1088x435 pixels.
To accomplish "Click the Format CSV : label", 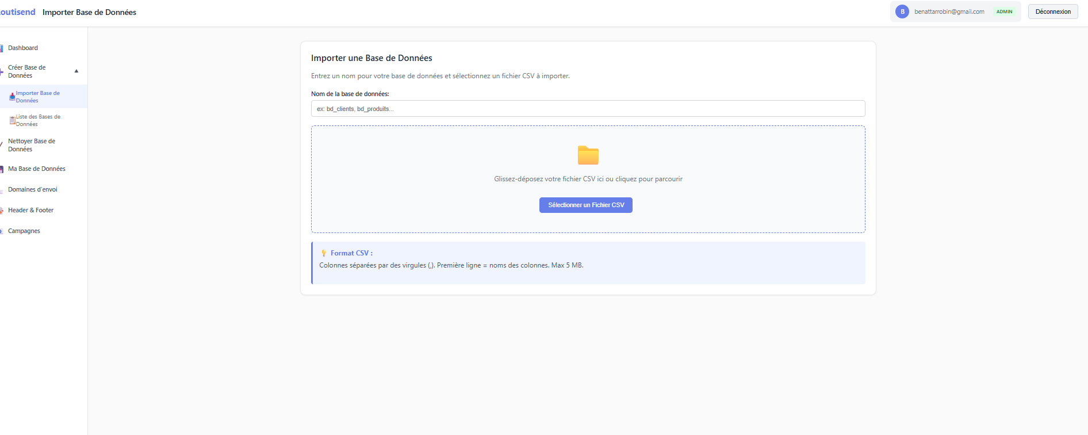I will tap(351, 253).
